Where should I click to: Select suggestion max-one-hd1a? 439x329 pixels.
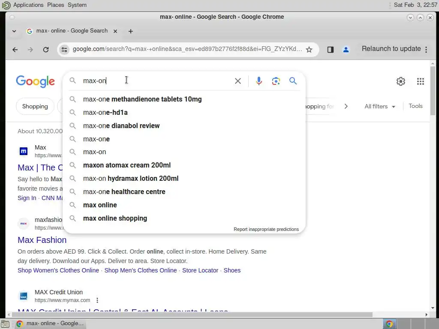[184, 113]
